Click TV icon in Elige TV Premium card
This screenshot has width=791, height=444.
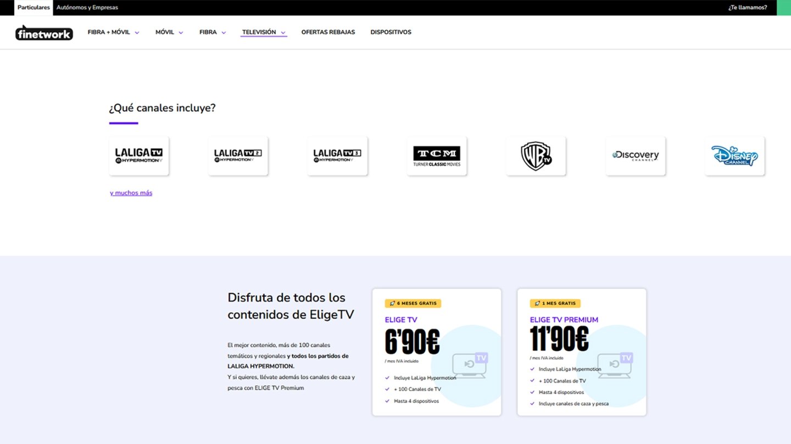tap(615, 365)
